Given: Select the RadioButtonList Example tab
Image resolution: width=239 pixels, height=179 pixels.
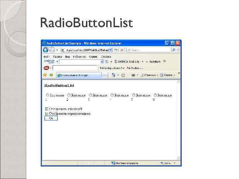Looking at the screenshot, I should click(79, 75).
